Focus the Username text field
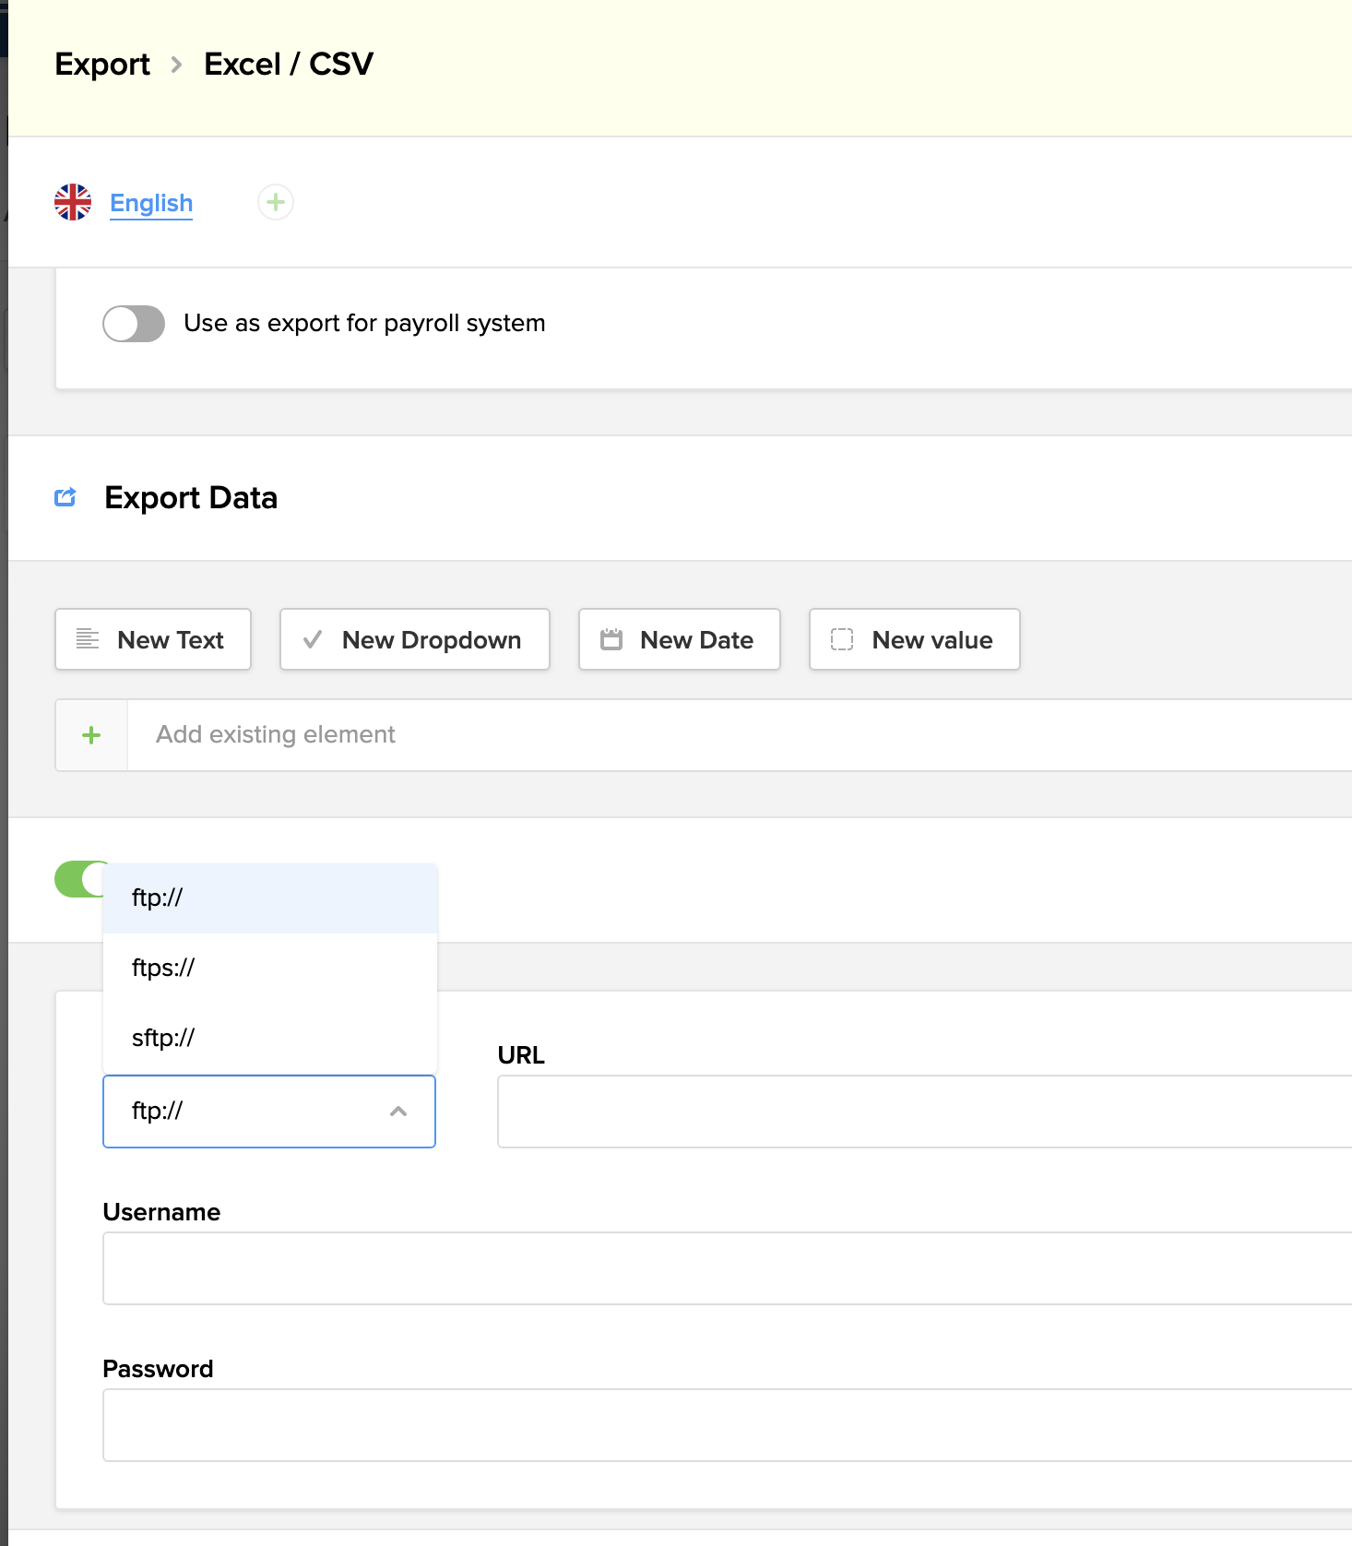 (x=727, y=1268)
